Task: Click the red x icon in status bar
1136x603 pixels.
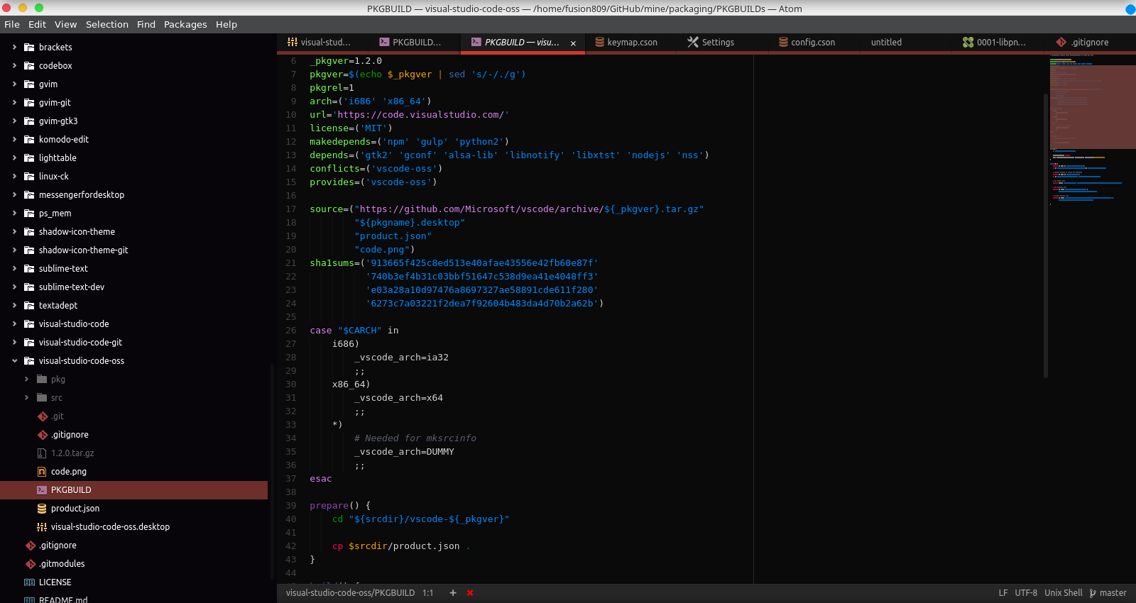Action: tap(470, 593)
